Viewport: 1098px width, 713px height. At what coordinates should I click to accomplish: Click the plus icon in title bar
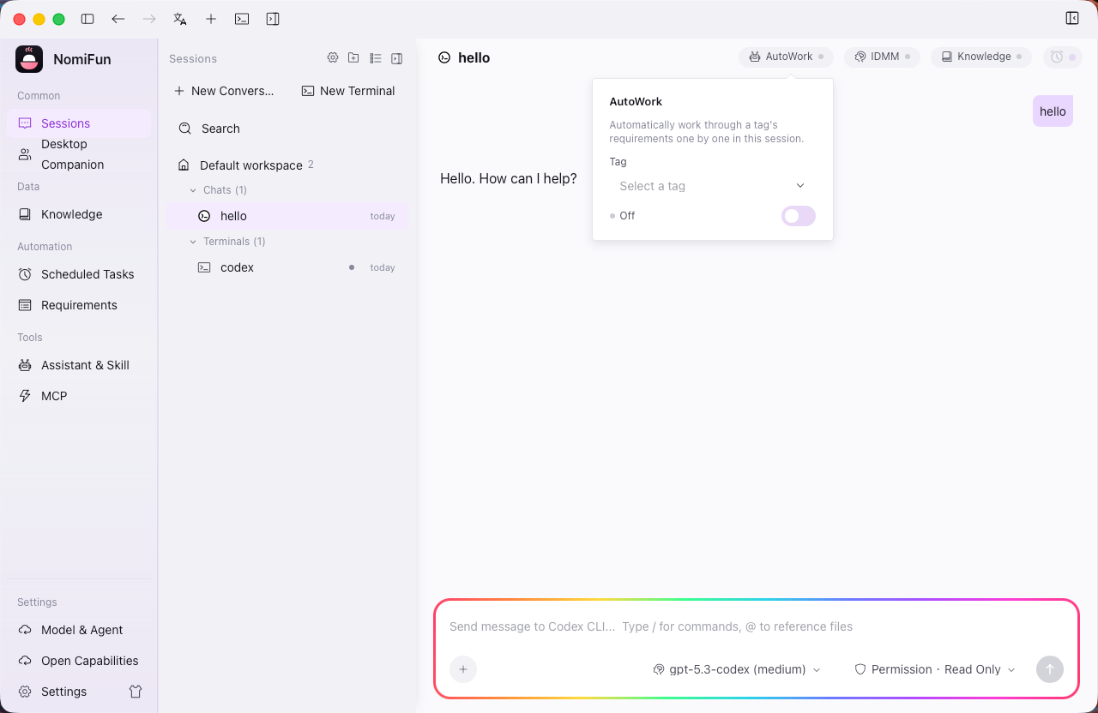coord(211,19)
